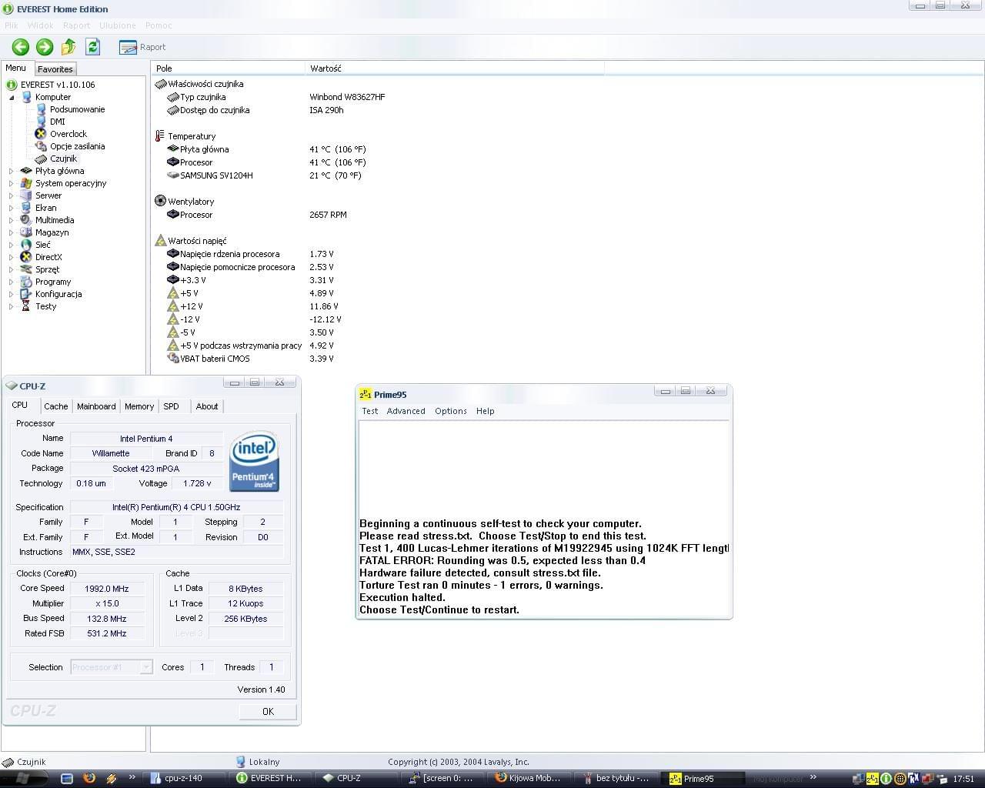Open the Mainboard tab in CPU-Z
Image resolution: width=985 pixels, height=788 pixels.
pos(96,406)
